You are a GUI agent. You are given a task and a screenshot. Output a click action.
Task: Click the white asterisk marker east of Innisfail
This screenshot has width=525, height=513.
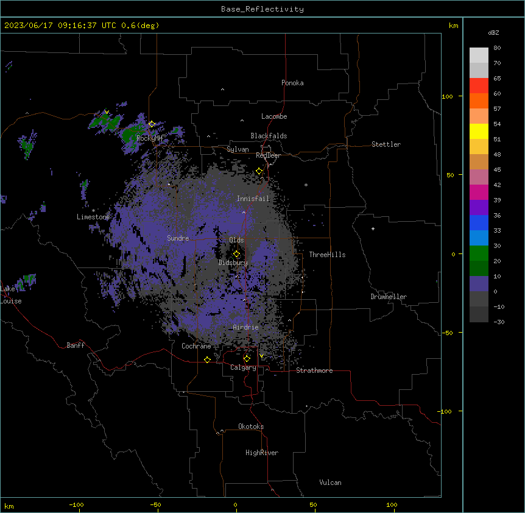click(x=306, y=185)
